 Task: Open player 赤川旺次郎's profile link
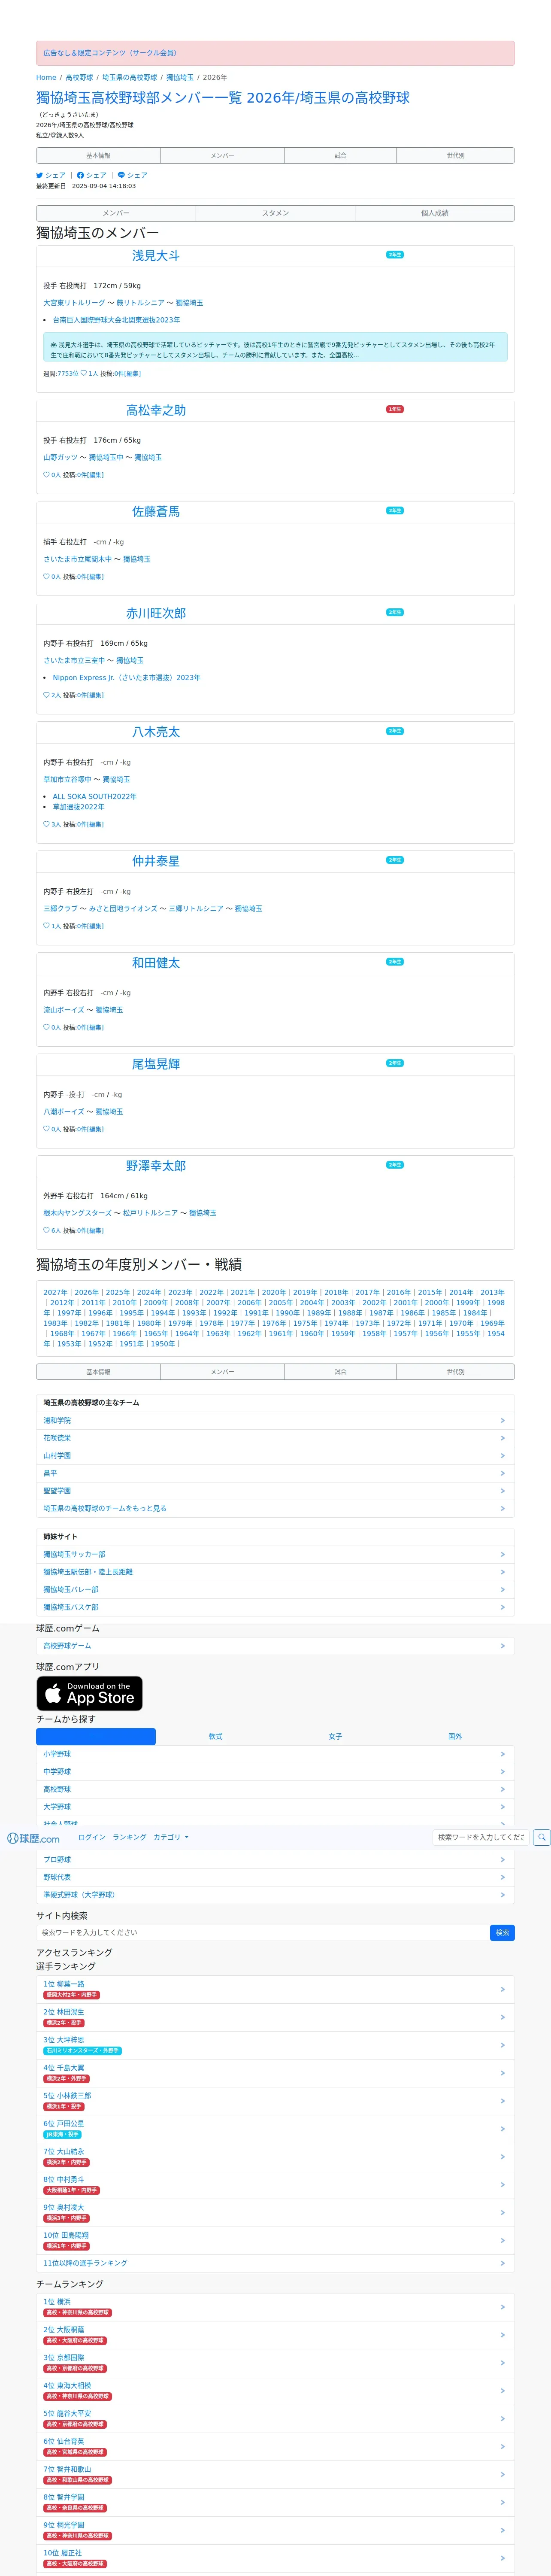point(156,613)
